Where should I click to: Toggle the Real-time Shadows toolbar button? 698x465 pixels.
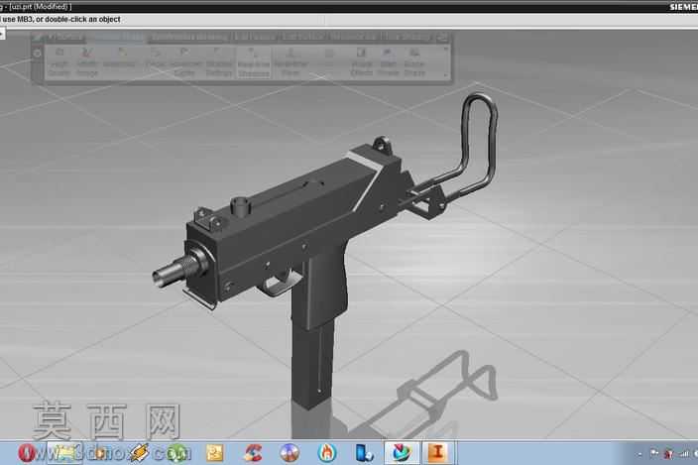pos(253,62)
